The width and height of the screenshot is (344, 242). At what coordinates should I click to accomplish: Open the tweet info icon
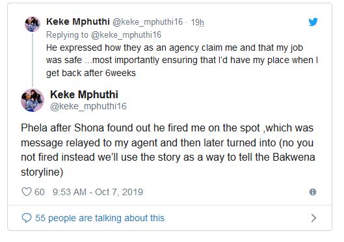point(313,192)
